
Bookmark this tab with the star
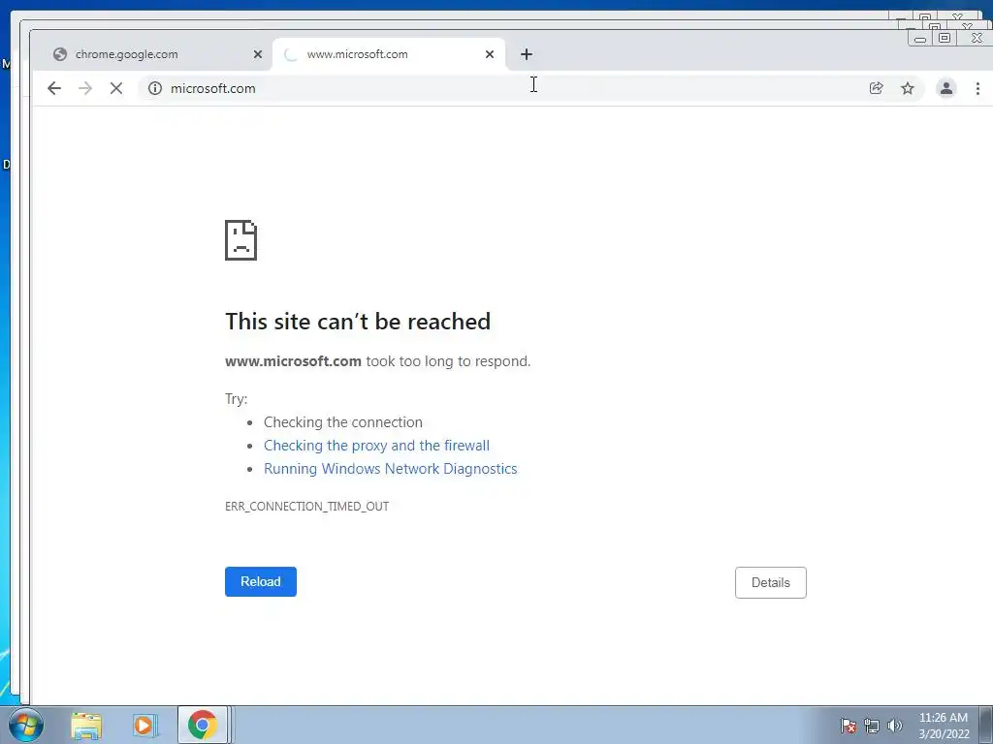(x=908, y=88)
